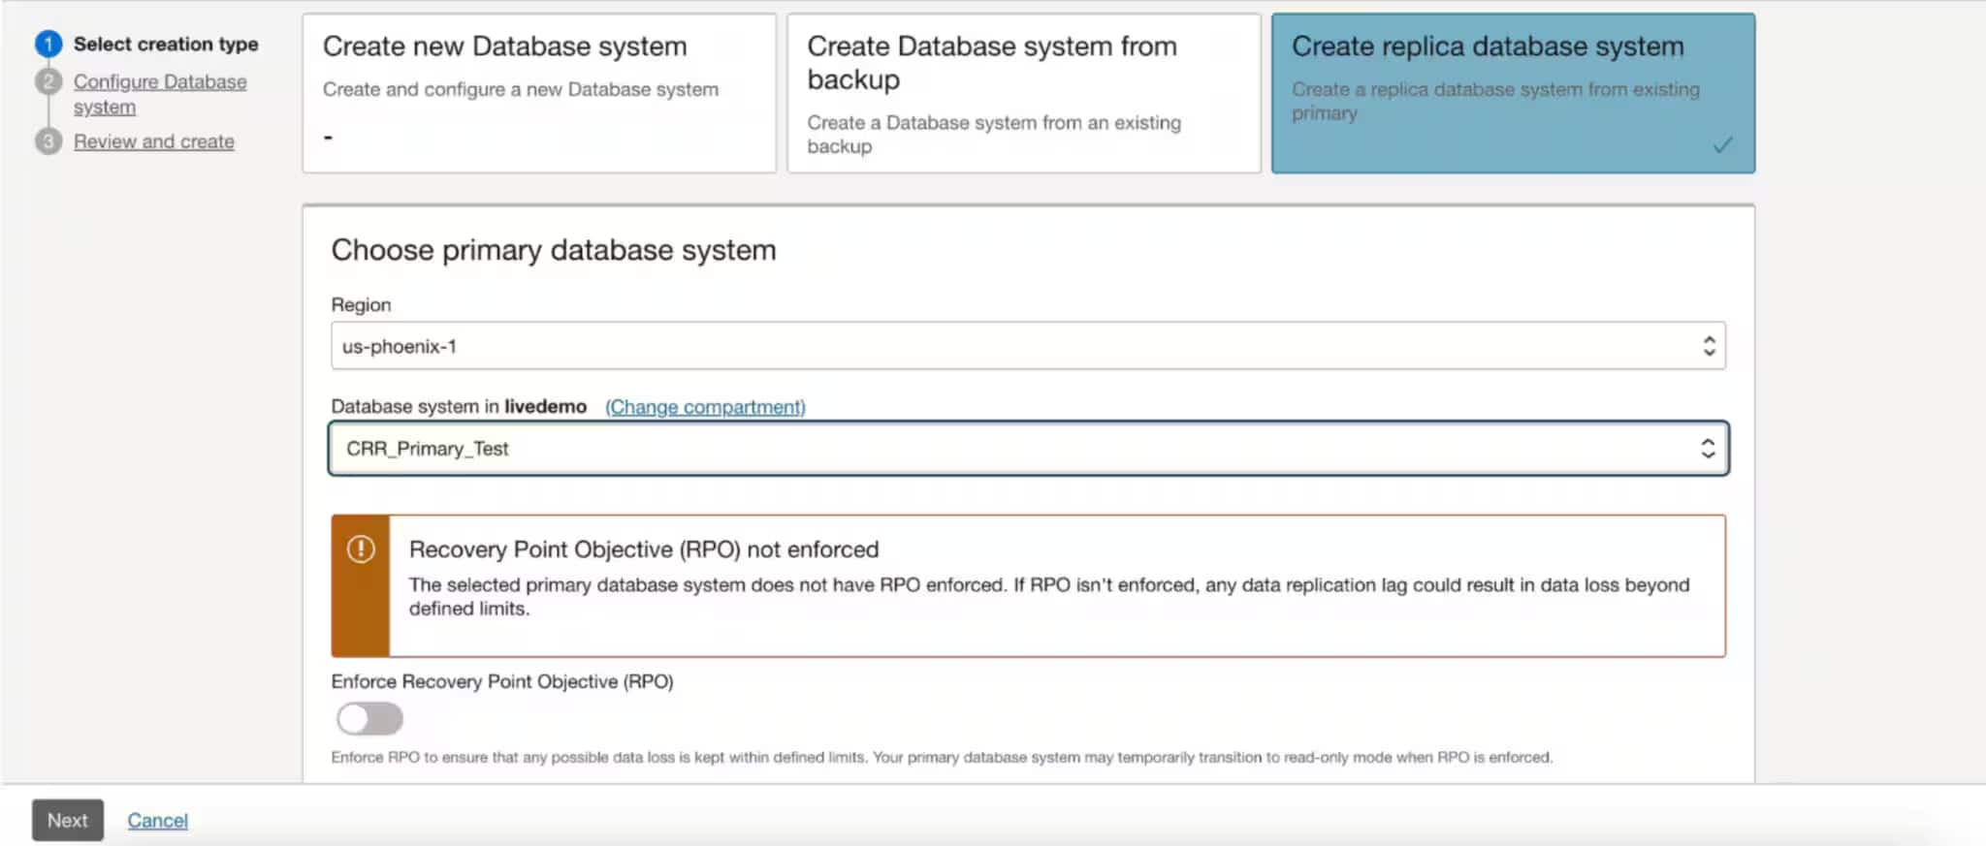Image resolution: width=1986 pixels, height=846 pixels.
Task: Click step 2 circle in wizard
Action: [x=48, y=81]
